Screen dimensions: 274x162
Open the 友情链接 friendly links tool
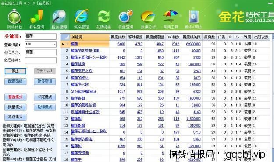pyautogui.click(x=103, y=19)
